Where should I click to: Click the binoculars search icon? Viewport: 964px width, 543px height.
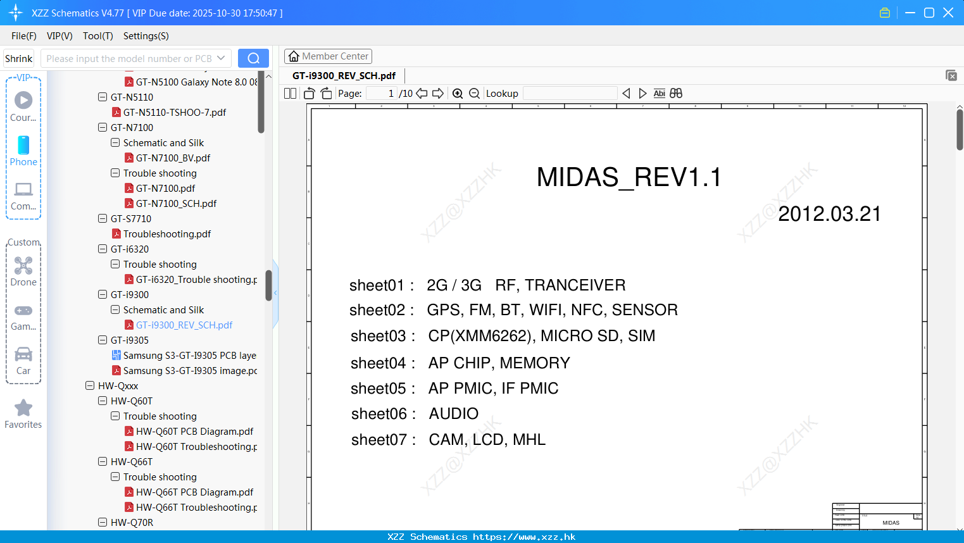pos(676,94)
